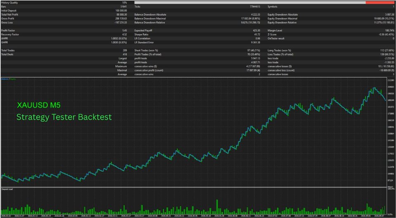Screen dimensions: 396x218
Task: Click 'Balance Drawdown Relative' label
Action: click(150, 23)
